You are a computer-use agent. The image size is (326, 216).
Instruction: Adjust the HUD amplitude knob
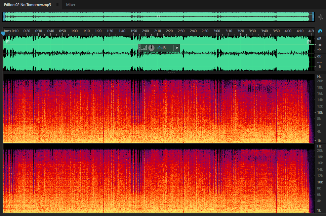click(151, 48)
